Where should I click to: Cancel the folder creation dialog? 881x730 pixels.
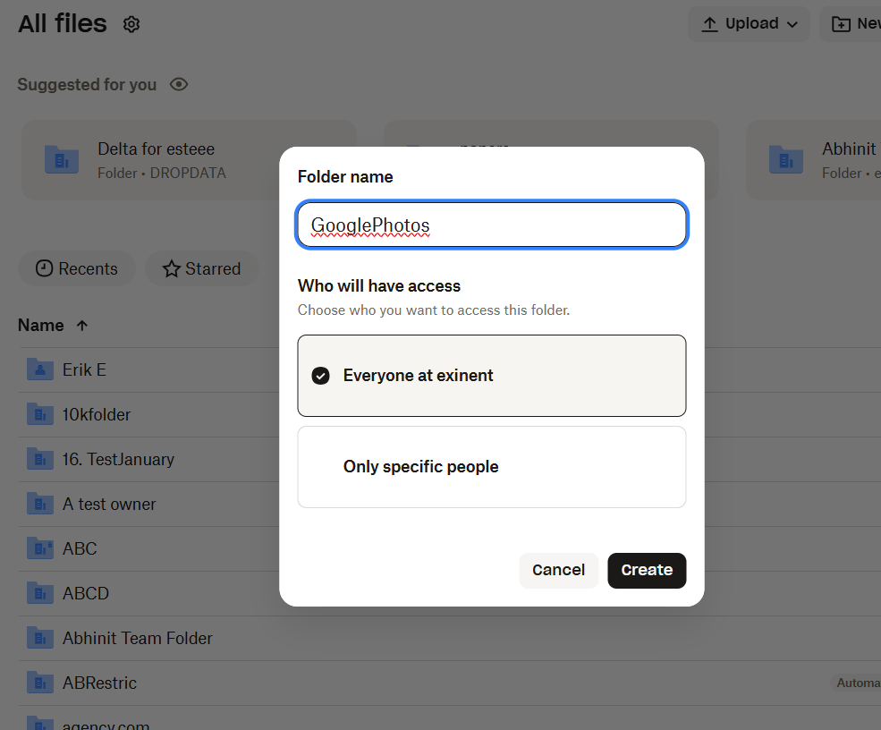[558, 570]
